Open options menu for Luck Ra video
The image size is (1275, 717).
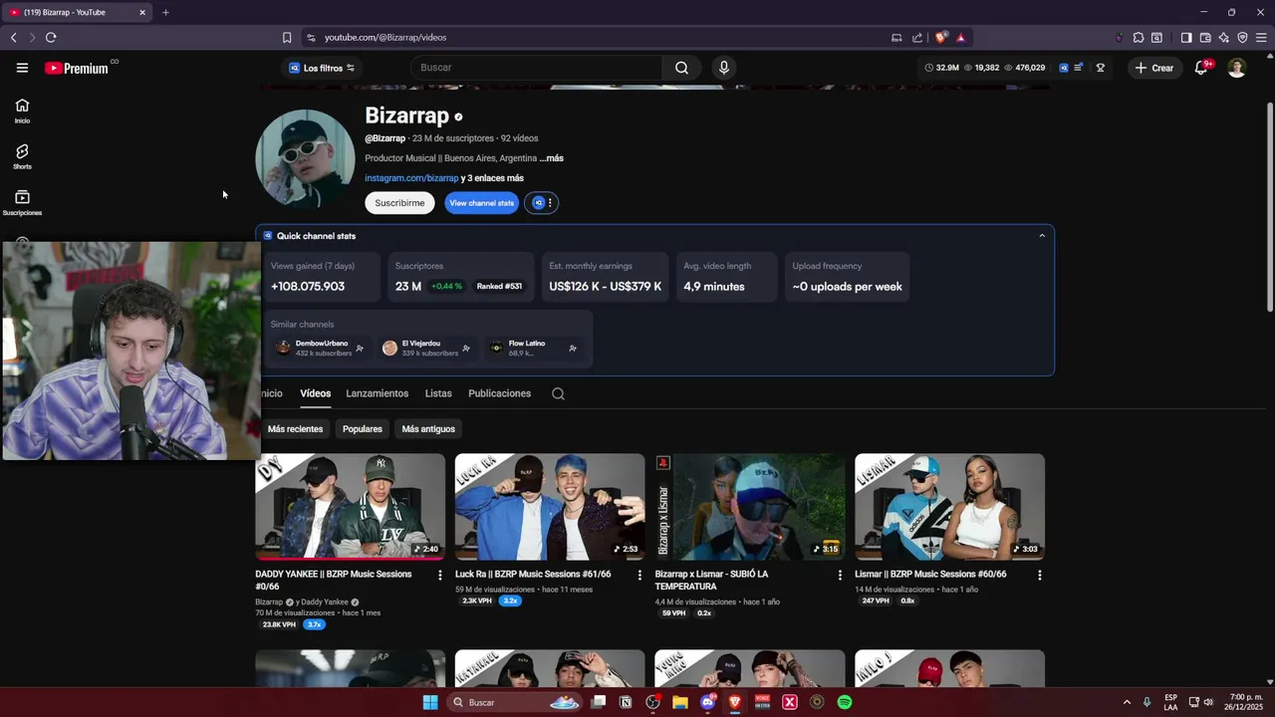point(639,575)
